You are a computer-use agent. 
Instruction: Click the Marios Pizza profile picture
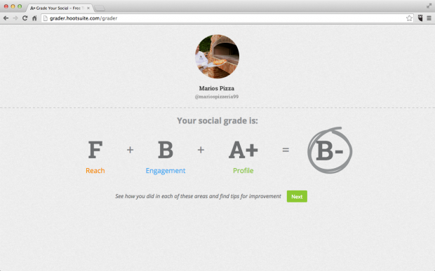coord(217,57)
